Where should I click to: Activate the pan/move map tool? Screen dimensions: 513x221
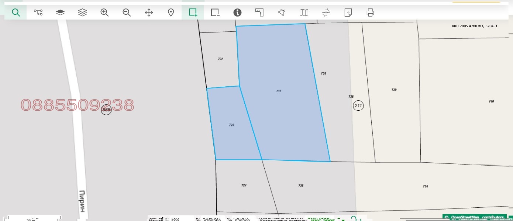149,13
